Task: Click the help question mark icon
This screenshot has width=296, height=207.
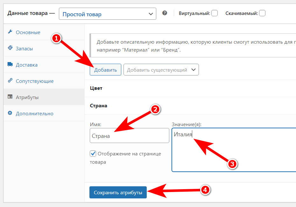Action: click(x=165, y=13)
